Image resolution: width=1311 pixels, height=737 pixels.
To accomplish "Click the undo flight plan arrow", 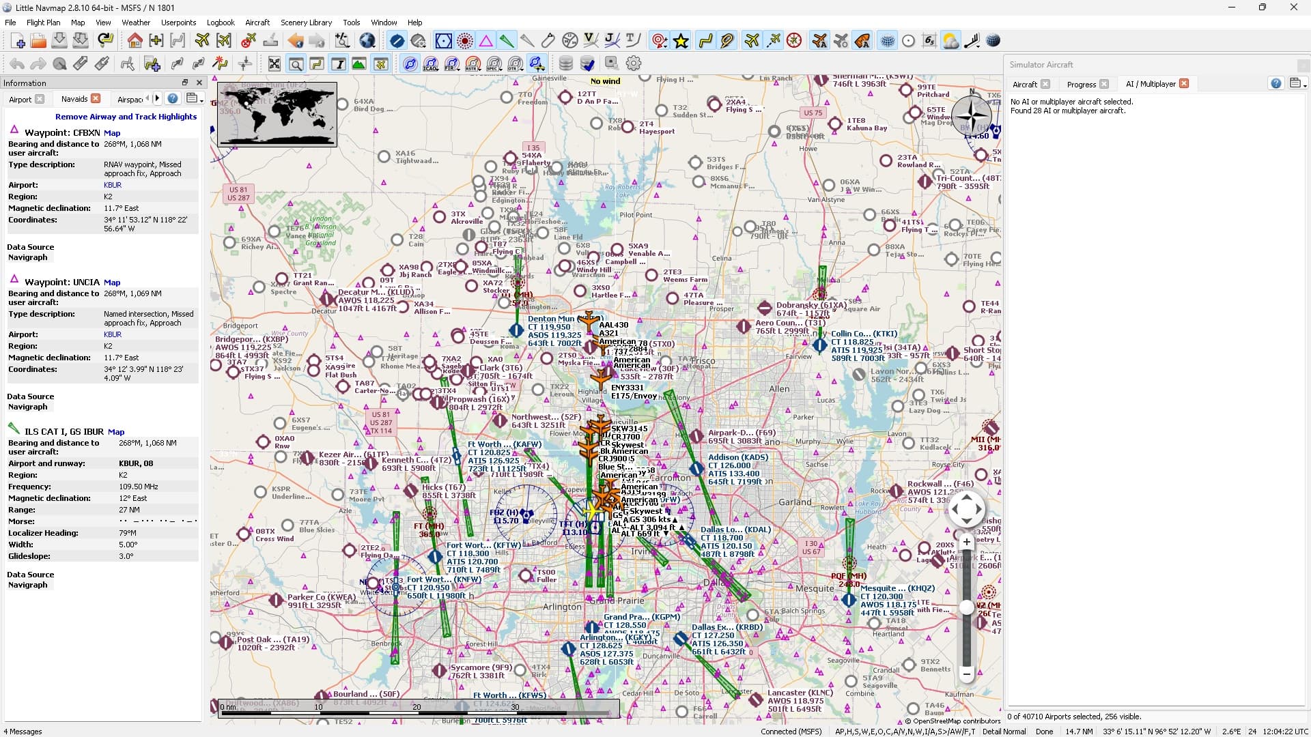I will pyautogui.click(x=17, y=63).
